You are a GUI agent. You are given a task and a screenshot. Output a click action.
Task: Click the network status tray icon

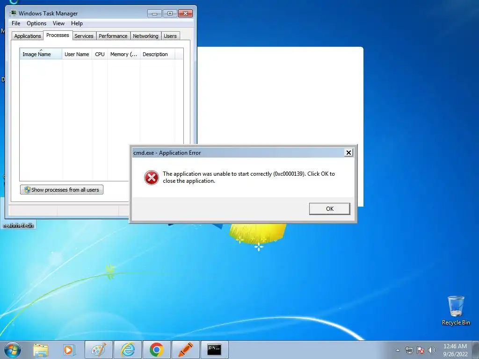click(x=409, y=350)
